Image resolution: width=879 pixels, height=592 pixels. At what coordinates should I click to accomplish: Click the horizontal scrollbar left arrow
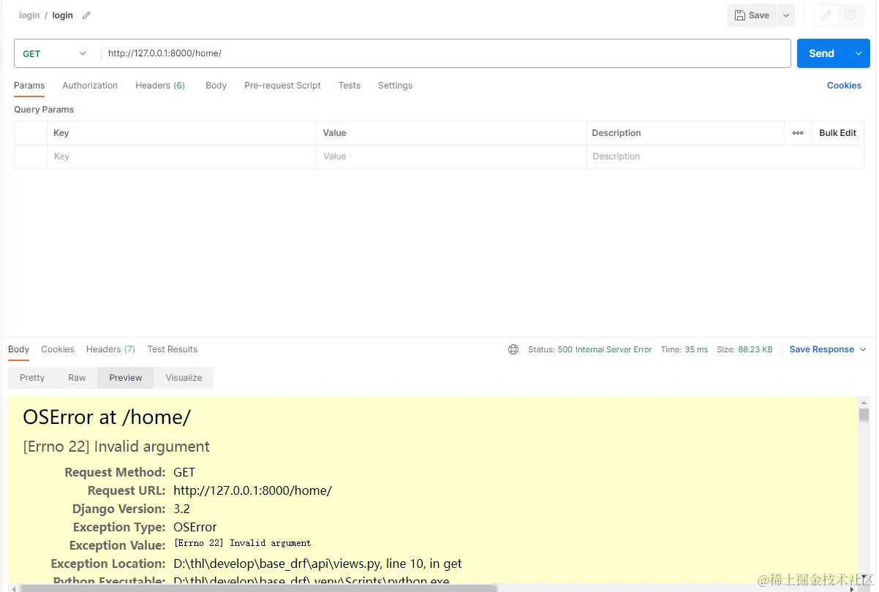[x=14, y=588]
